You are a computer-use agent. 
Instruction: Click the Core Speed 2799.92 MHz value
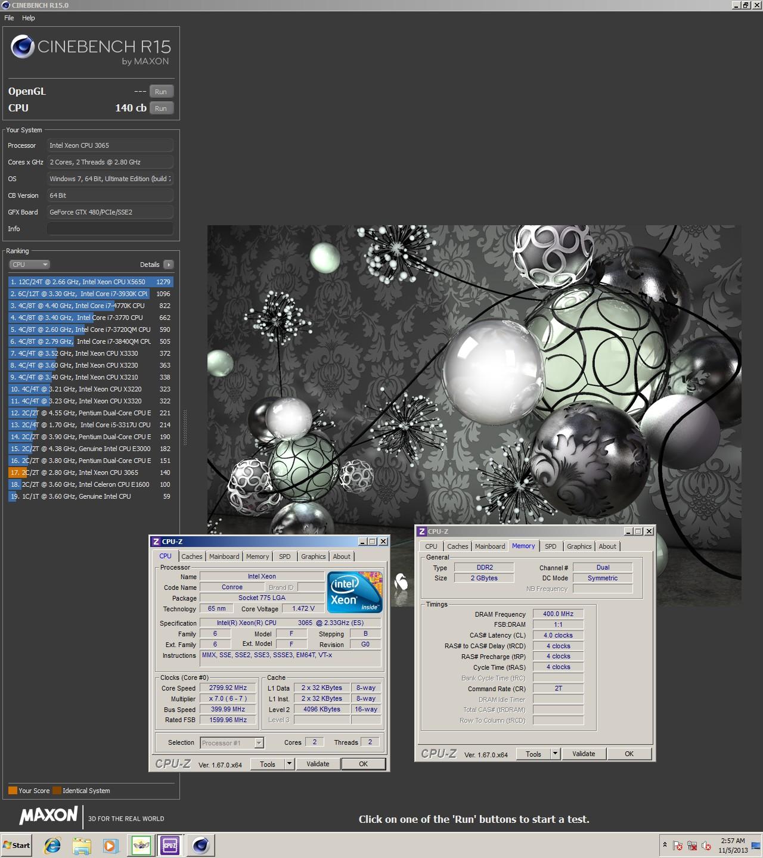[228, 688]
